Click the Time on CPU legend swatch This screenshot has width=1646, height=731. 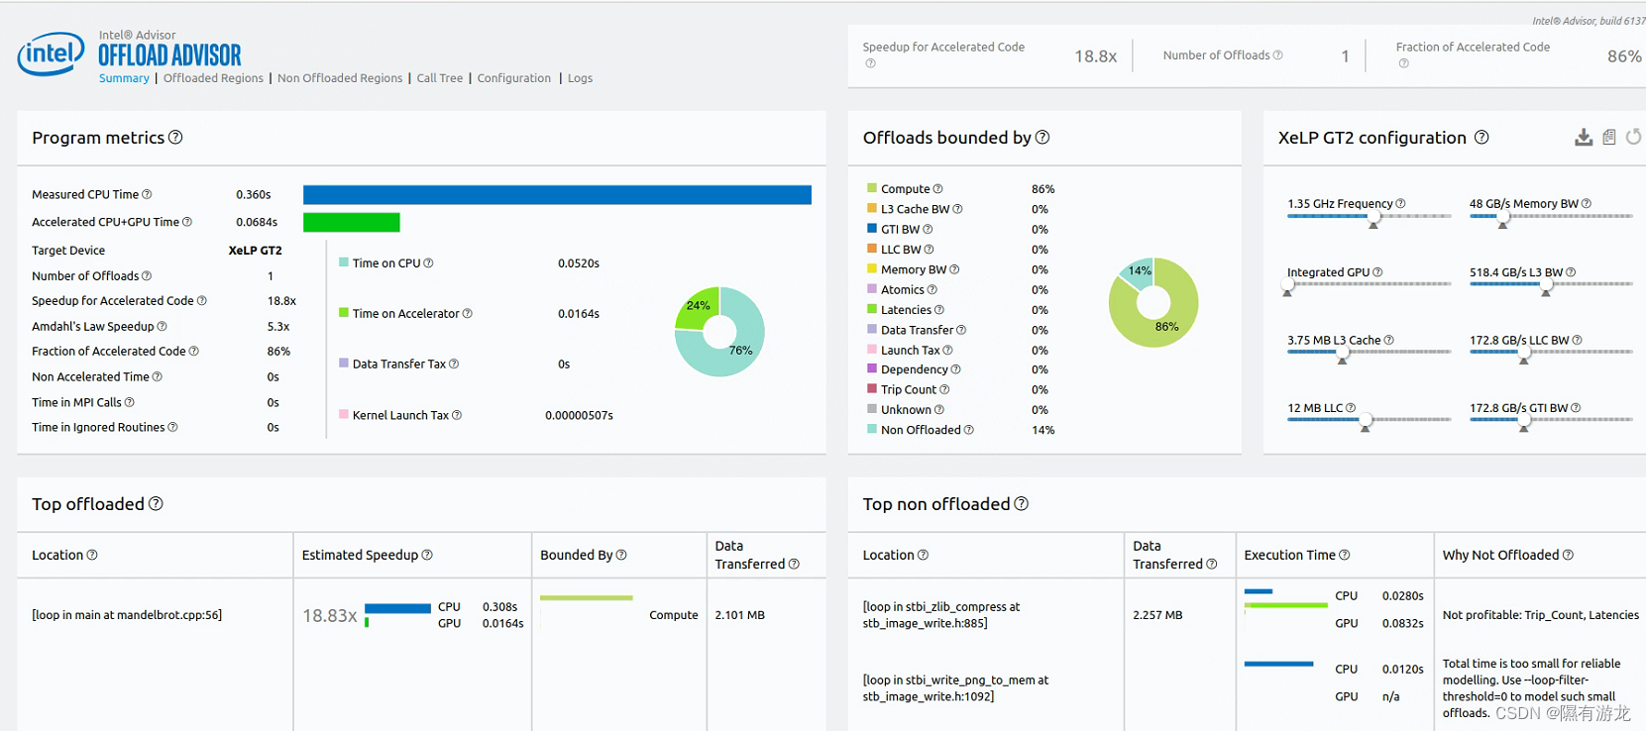pos(344,262)
